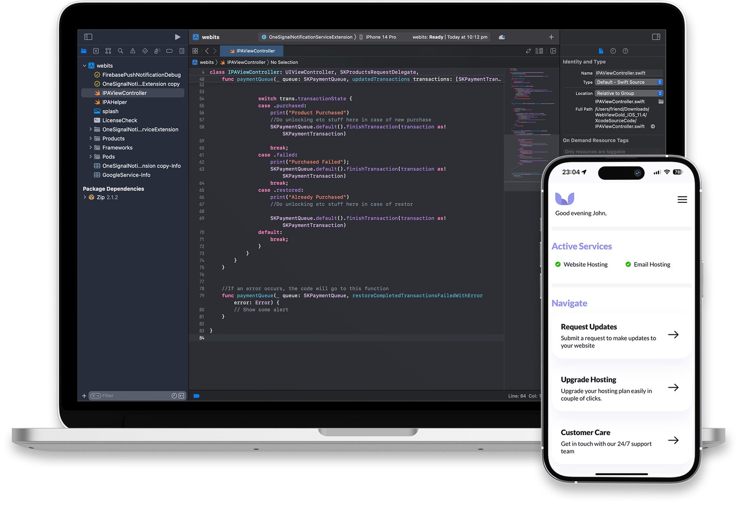Viewport: 752px width, 519px height.
Task: Collapse the webits project root
Action: pyautogui.click(x=85, y=66)
